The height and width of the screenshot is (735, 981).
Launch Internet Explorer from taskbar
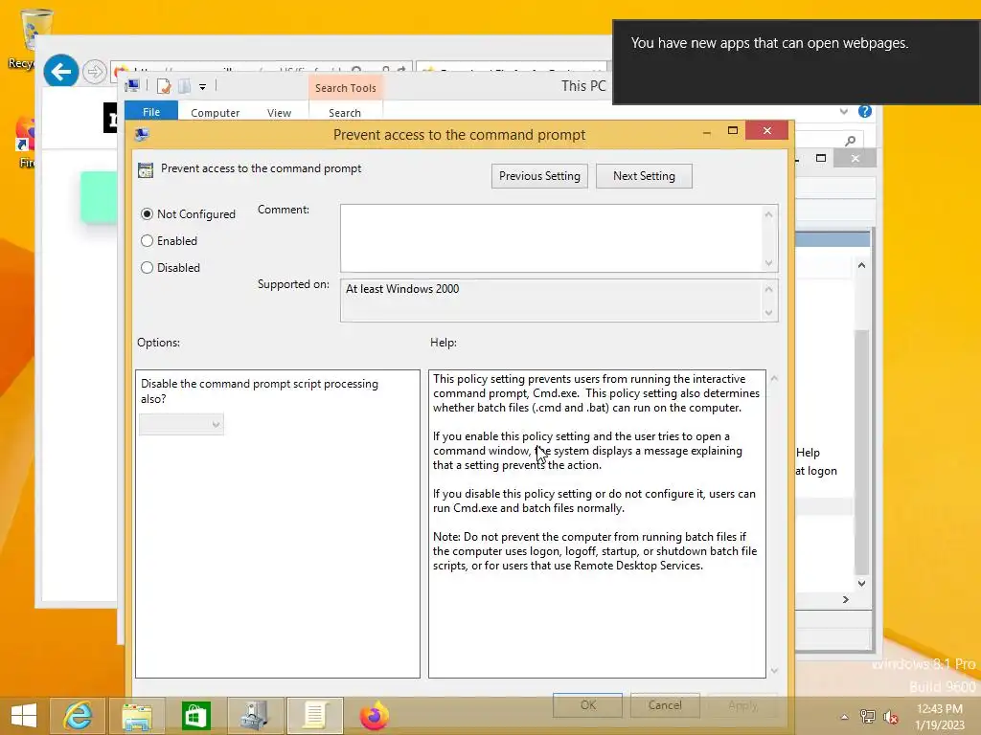[78, 716]
